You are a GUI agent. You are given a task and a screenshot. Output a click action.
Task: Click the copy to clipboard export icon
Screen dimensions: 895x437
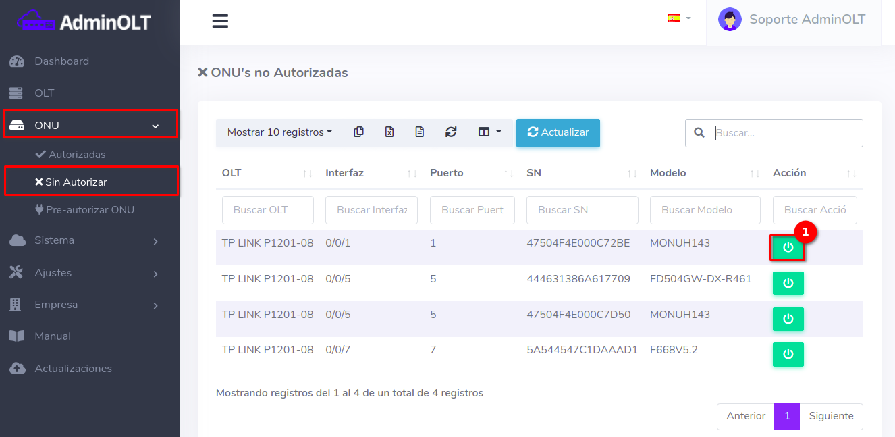click(359, 132)
